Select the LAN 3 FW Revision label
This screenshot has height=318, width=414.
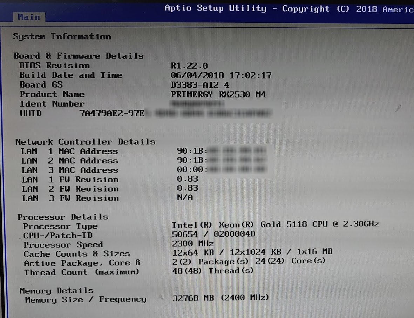point(70,198)
